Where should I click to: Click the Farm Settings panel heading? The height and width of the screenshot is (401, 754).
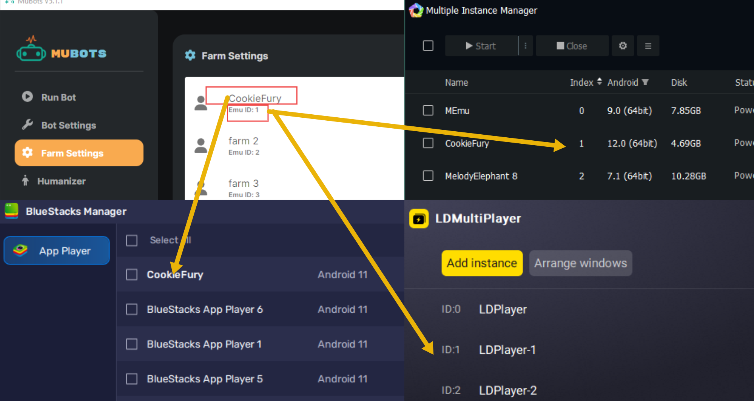click(x=234, y=56)
